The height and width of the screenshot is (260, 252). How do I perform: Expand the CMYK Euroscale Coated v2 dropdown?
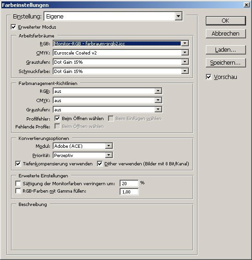tap(121, 53)
